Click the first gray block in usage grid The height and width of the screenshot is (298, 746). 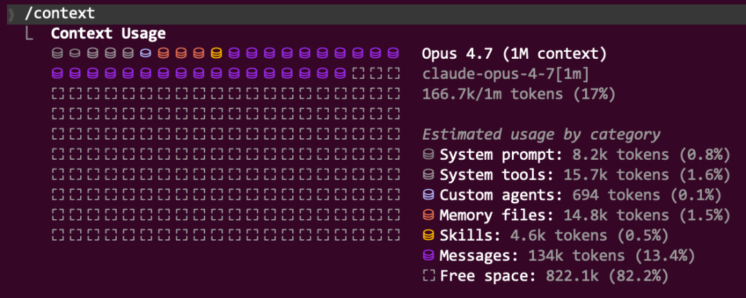pos(57,53)
